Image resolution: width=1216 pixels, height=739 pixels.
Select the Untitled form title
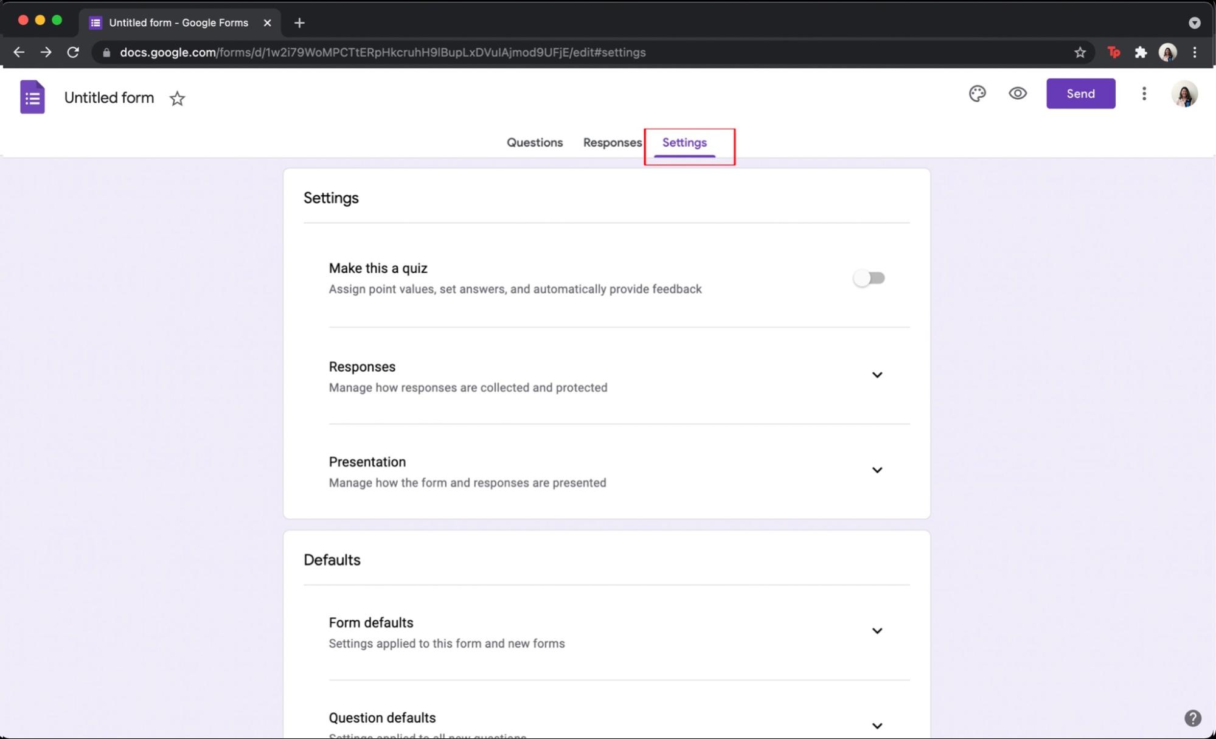(x=109, y=97)
